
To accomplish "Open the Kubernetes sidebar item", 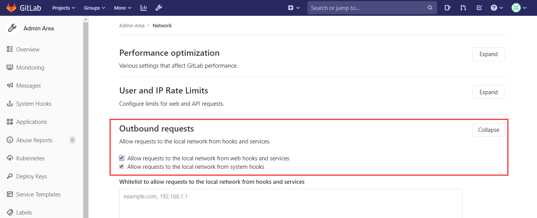I will 30,158.
